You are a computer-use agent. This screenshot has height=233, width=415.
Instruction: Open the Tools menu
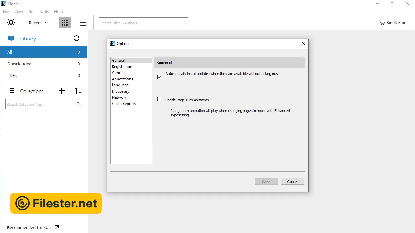[x=44, y=11]
